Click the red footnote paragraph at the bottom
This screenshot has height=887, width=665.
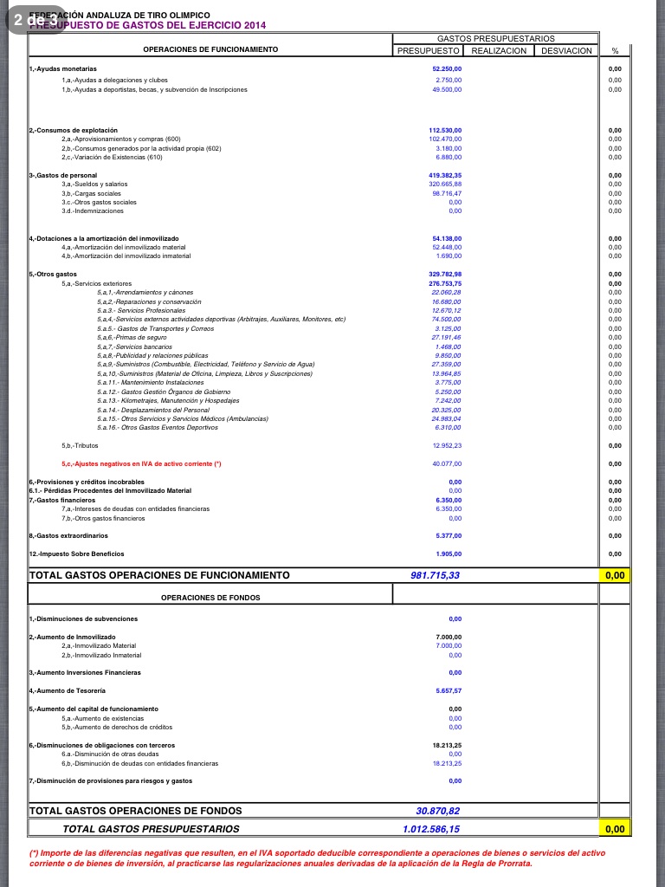318,858
